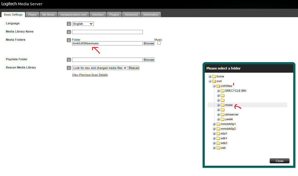Screen dimensions: 298x176
Task: Switch to the Player tab
Action: click(33, 15)
